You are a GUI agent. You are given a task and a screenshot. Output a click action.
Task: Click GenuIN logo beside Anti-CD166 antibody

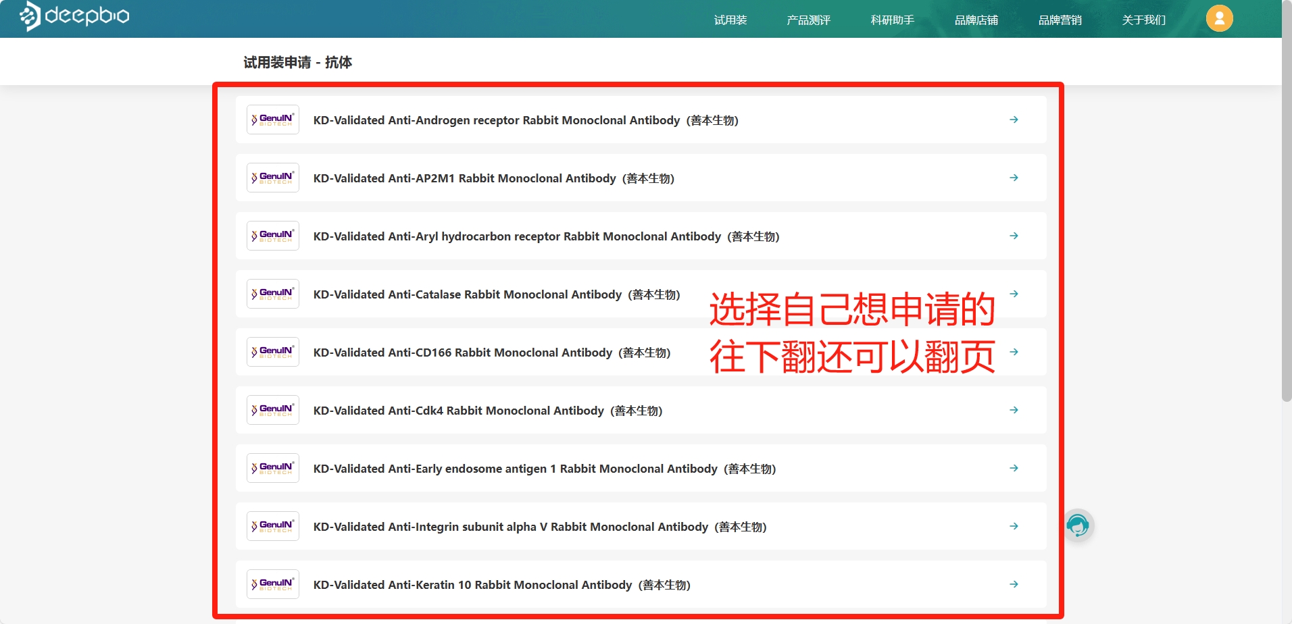[273, 352]
